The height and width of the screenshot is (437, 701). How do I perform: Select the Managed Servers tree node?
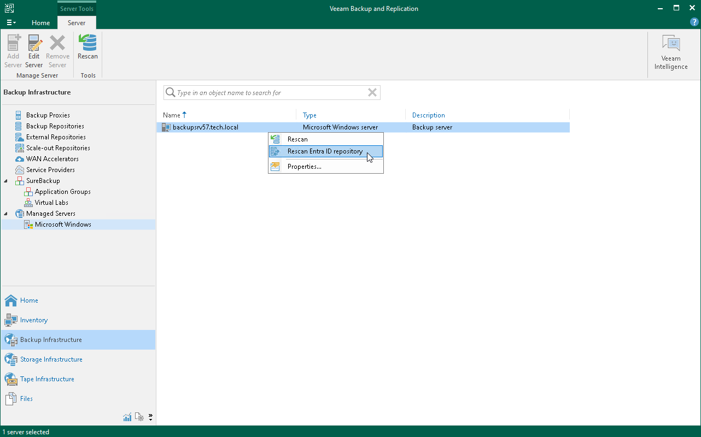(51, 214)
